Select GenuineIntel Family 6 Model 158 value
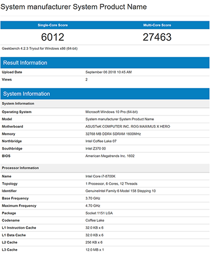Image resolution: width=210 pixels, height=256 pixels. 120,191
